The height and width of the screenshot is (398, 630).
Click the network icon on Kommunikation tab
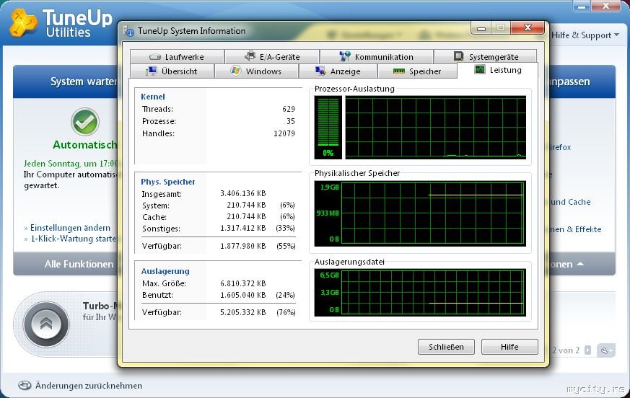click(344, 56)
